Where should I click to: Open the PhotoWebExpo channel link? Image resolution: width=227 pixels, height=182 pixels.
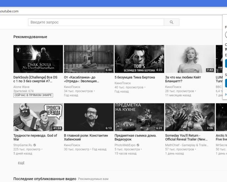(125, 145)
